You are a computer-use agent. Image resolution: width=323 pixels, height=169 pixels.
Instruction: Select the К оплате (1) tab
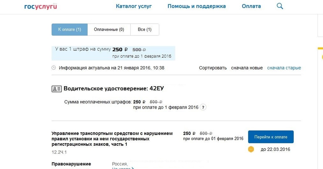click(x=69, y=30)
